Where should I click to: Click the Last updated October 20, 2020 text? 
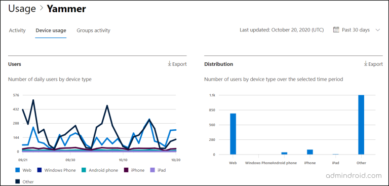point(282,30)
